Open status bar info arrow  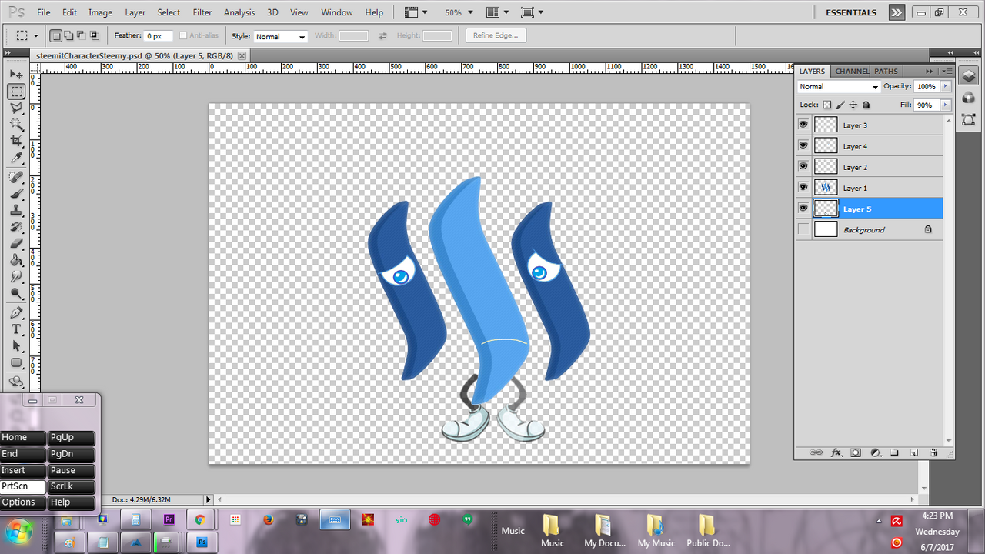click(208, 500)
